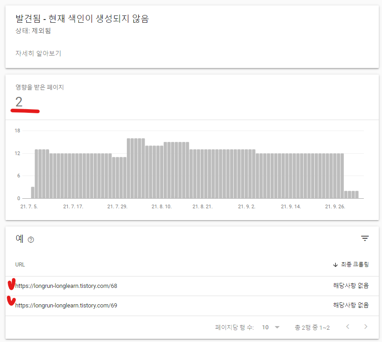This screenshot has width=382, height=342.
Task: Click the help question mark next to 예
Action: (x=31, y=240)
